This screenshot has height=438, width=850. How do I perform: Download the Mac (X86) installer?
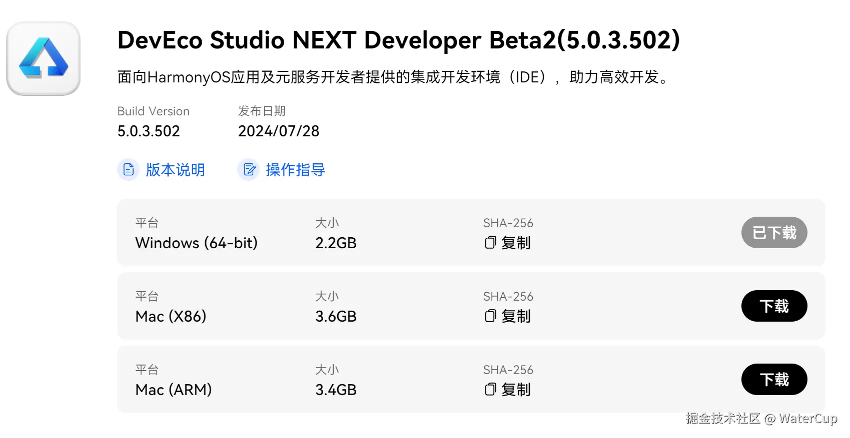click(x=773, y=306)
